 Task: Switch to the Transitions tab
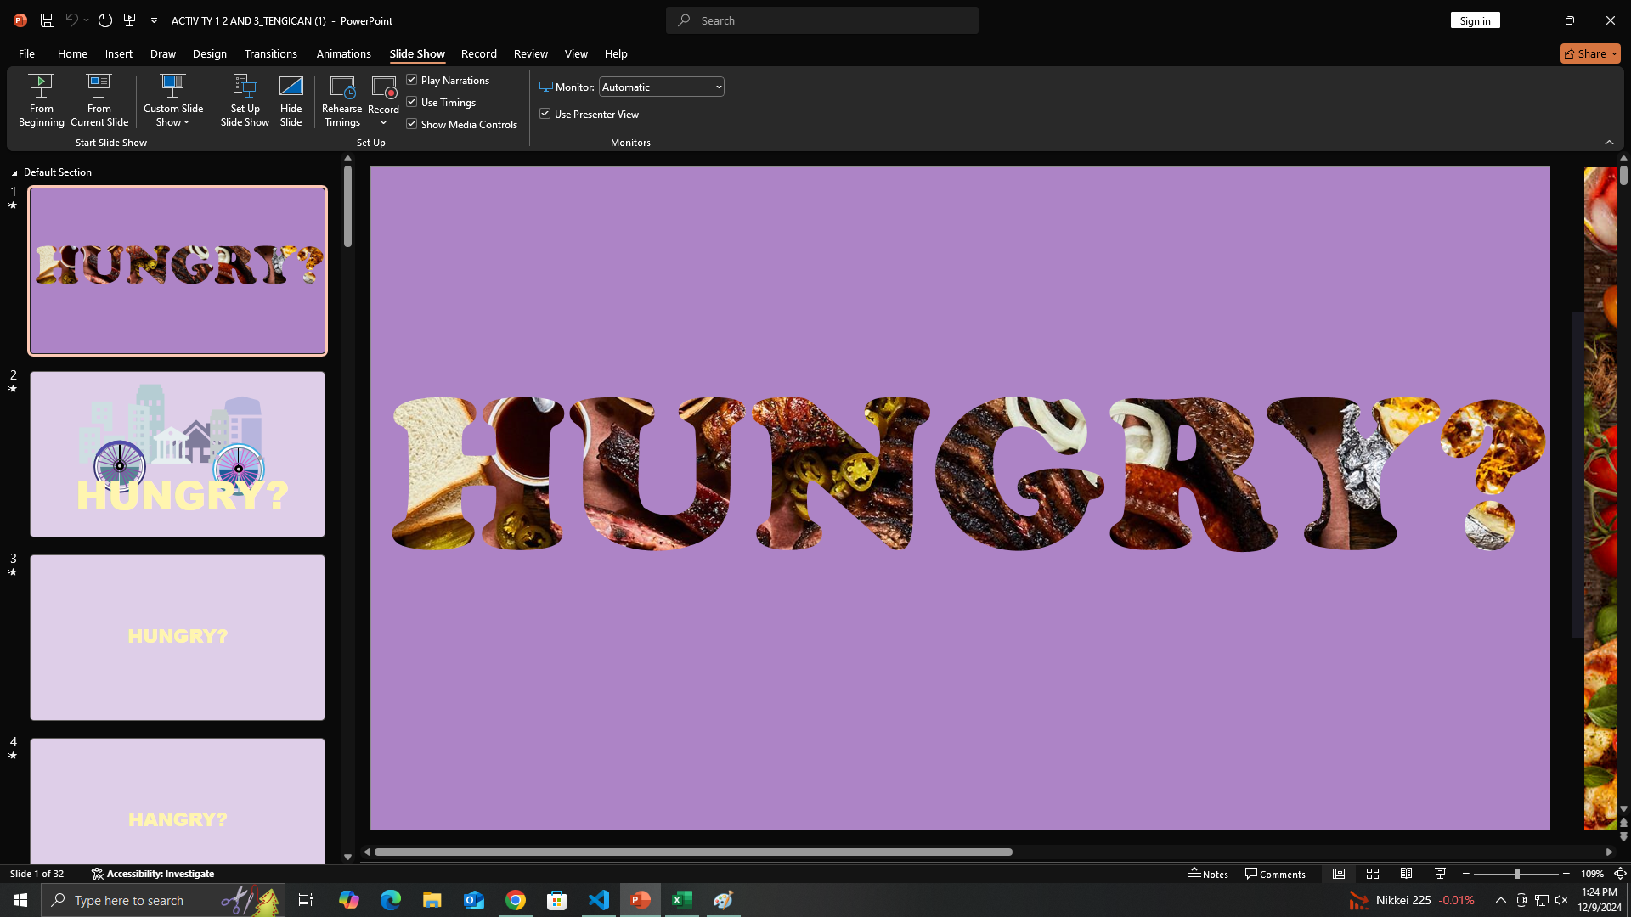tap(270, 53)
